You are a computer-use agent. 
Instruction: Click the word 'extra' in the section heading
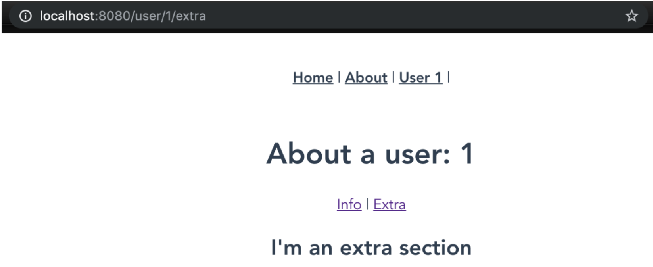(366, 248)
